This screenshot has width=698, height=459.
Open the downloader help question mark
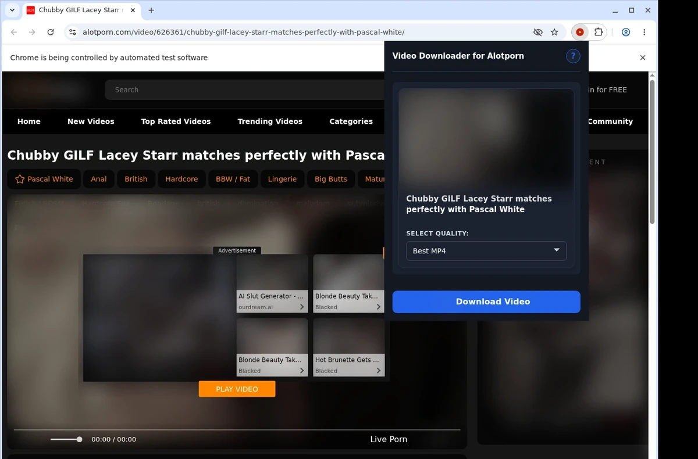coord(573,56)
